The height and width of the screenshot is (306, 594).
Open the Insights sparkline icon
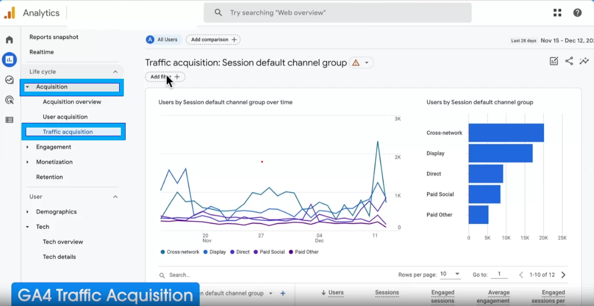584,61
